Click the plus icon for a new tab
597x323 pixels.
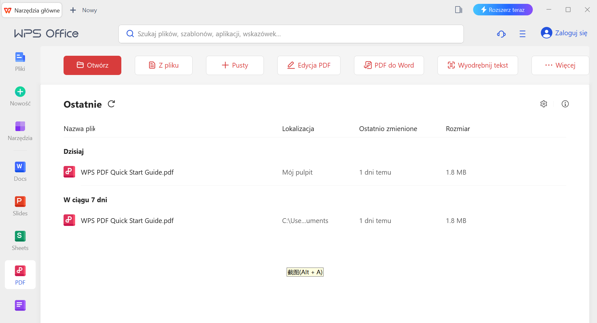point(73,10)
